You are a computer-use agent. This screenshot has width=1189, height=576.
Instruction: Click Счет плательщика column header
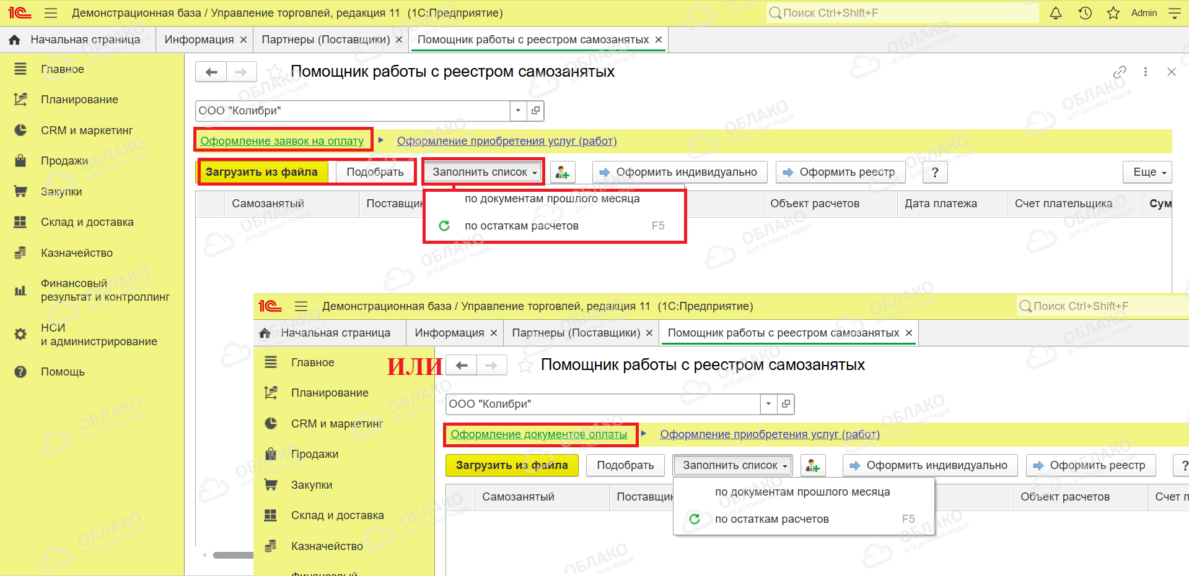[x=1074, y=204]
